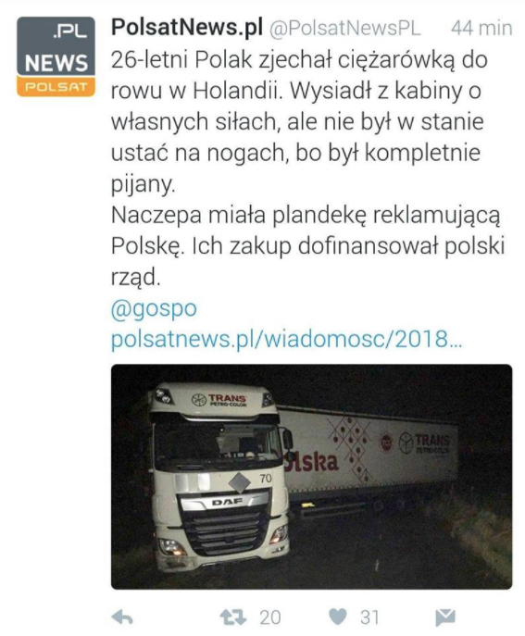Viewport: 525px width, 636px height.
Task: Like the tweet with heart icon
Action: [x=338, y=617]
